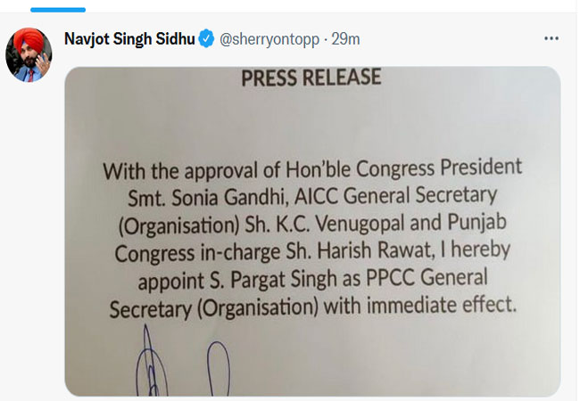
Task: Open the tweet's more options ellipsis menu
Action: [552, 40]
